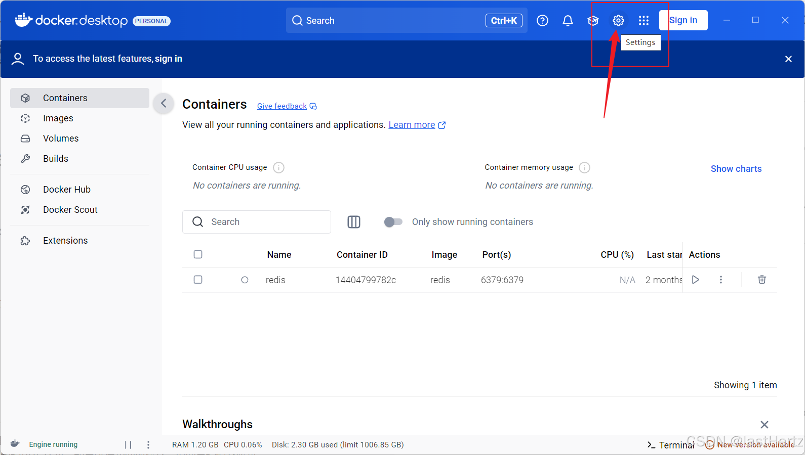Click the whale engine status icon
805x455 pixels.
(x=15, y=444)
